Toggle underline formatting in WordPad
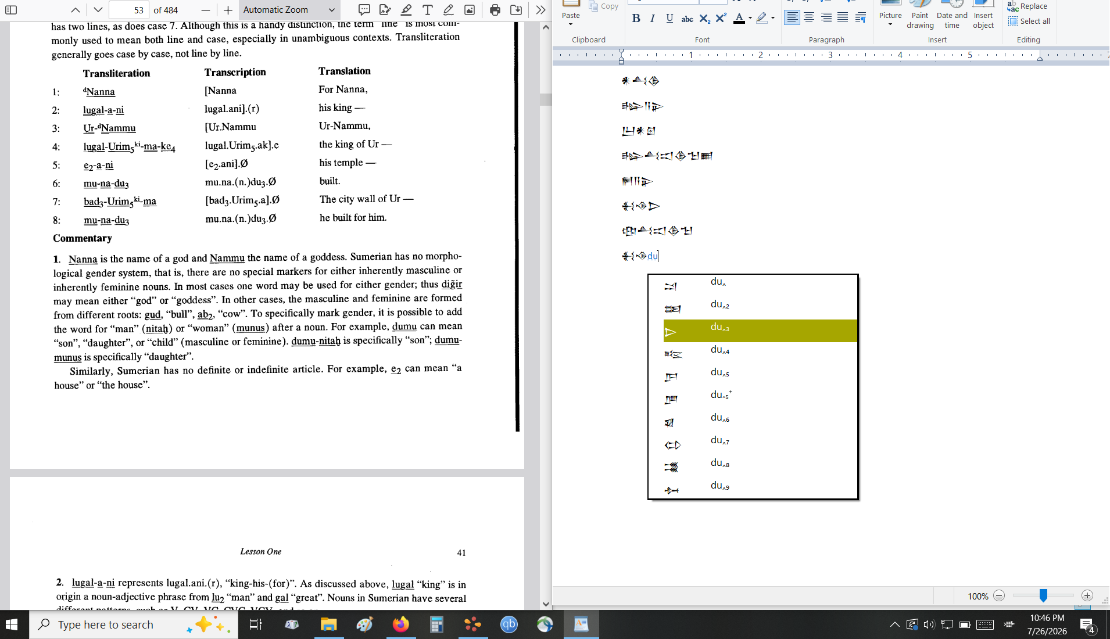 point(669,19)
